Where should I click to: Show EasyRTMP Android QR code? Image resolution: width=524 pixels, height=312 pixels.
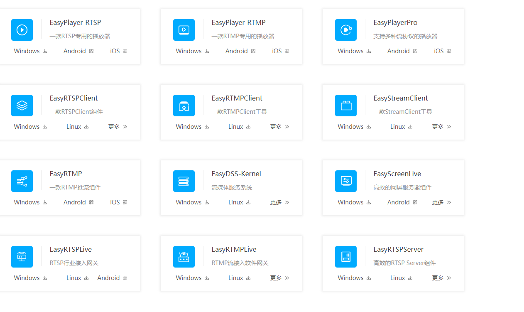[x=78, y=202]
